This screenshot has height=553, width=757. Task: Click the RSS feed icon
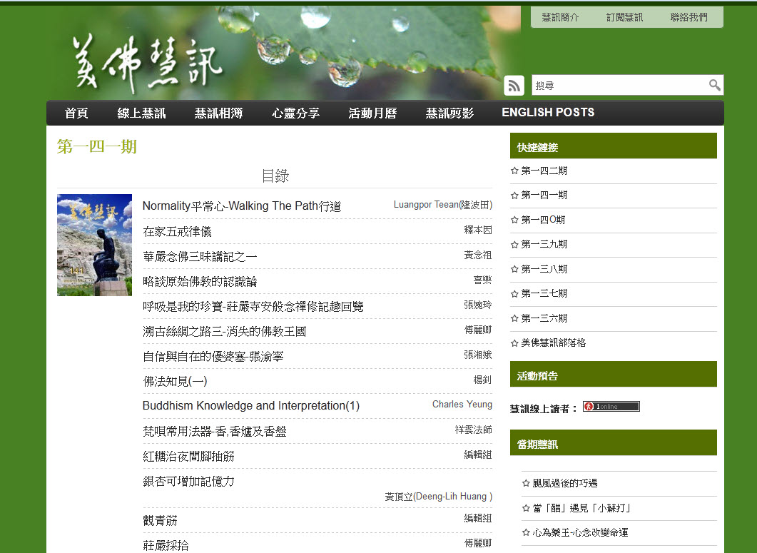pos(514,85)
